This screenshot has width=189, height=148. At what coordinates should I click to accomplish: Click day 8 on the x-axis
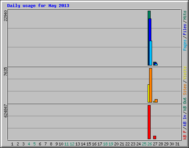(51, 144)
